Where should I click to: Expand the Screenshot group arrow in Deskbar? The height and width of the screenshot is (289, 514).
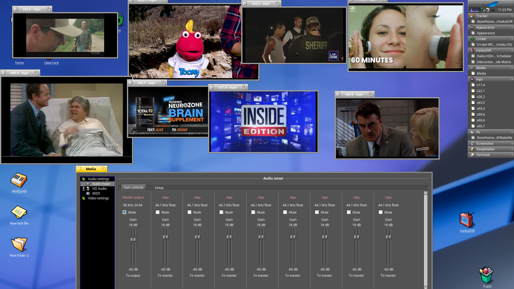click(x=512, y=144)
